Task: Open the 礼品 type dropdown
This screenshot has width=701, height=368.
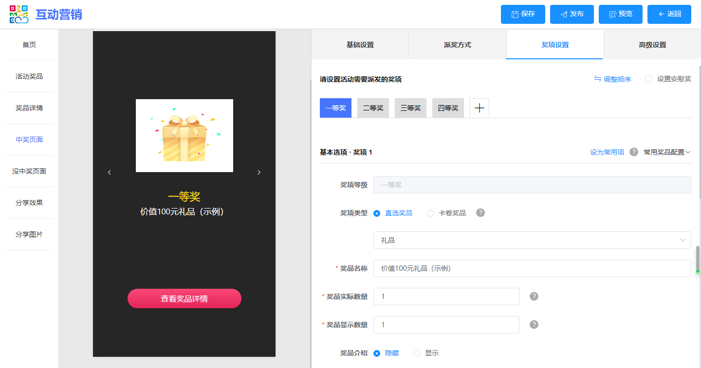Action: 532,240
